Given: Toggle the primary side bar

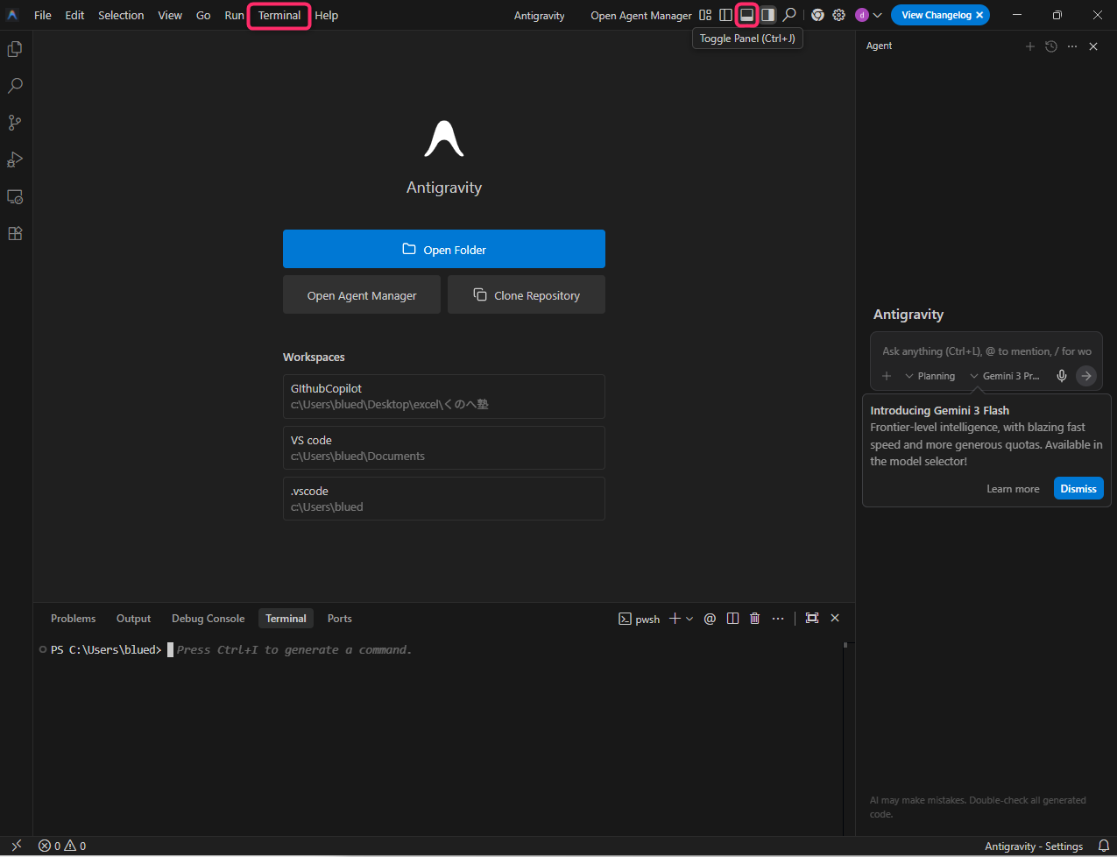Looking at the screenshot, I should (x=725, y=15).
